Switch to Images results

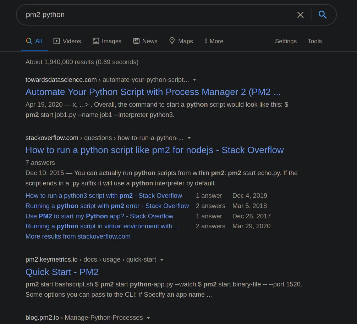(107, 41)
